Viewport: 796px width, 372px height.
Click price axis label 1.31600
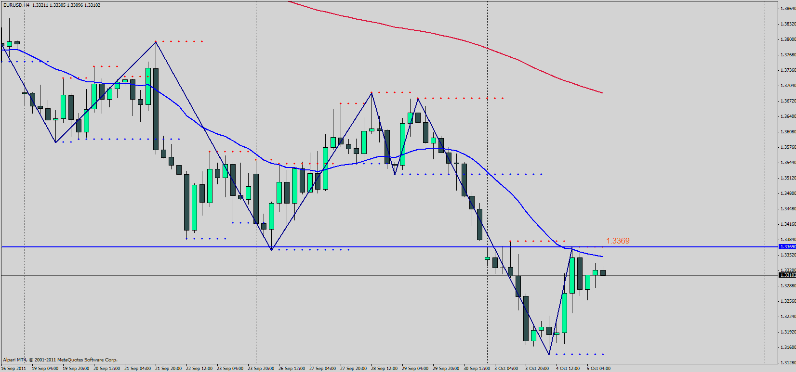[x=788, y=347]
